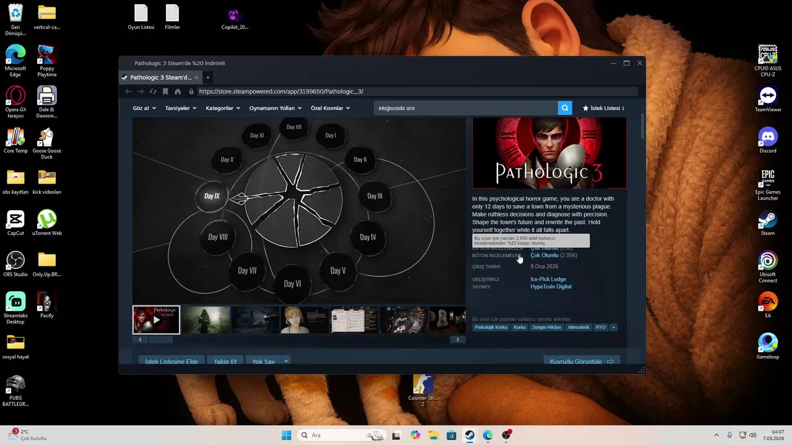
Task: Click in the Mağazada ara search field
Action: [466, 108]
